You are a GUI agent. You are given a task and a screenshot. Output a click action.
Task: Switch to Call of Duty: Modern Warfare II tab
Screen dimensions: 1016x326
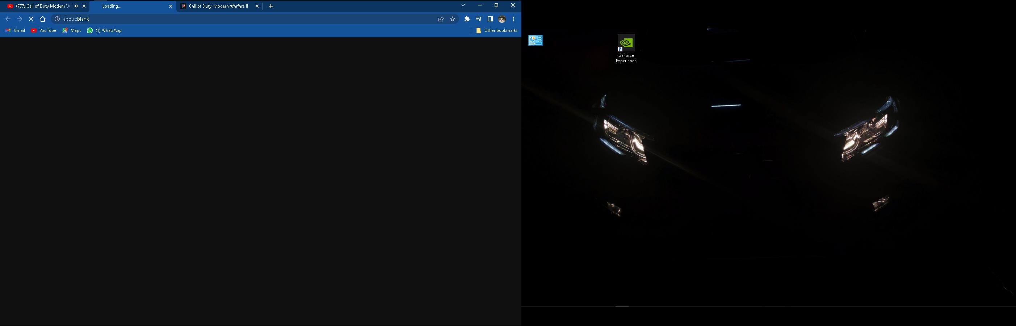(217, 6)
